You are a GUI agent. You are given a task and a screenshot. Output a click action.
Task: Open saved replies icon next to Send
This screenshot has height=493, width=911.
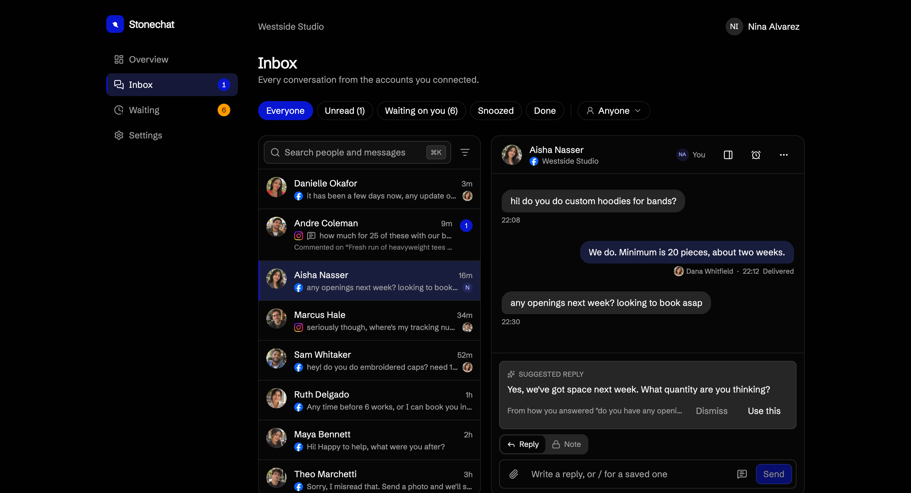click(741, 474)
